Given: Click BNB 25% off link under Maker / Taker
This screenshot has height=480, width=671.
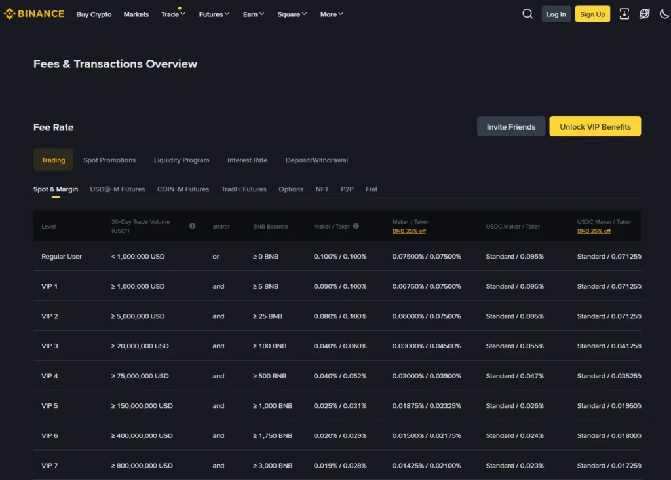Looking at the screenshot, I should click(x=409, y=231).
